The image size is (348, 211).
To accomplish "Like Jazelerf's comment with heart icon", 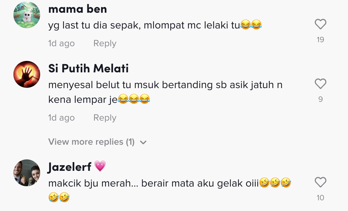I will point(320,182).
